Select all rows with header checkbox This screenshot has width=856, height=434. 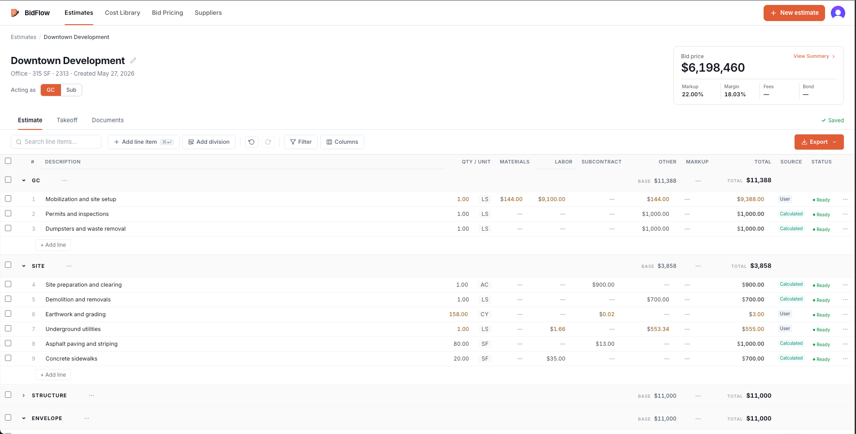(x=8, y=161)
